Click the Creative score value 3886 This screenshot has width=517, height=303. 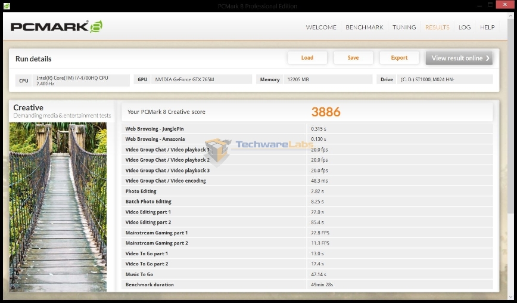coord(326,112)
